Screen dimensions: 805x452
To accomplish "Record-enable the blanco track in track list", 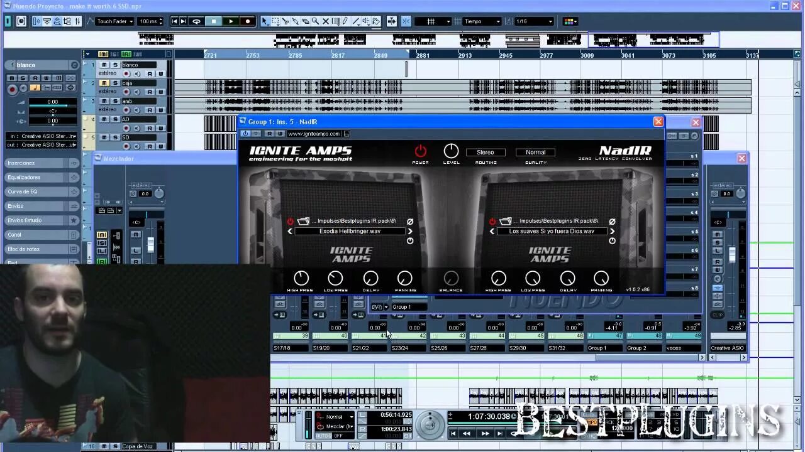I will pos(127,73).
